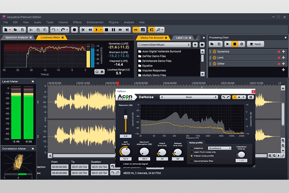Insert an effect after Dynamics

(284, 52)
